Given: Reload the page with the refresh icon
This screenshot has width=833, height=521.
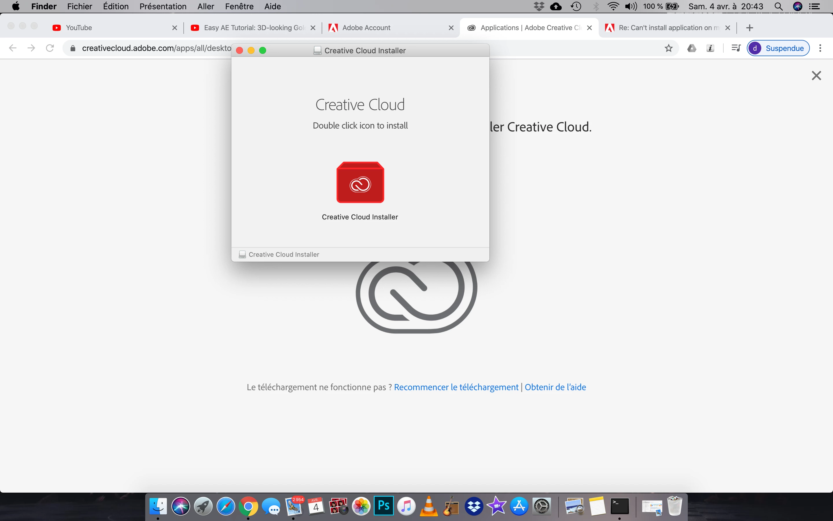Looking at the screenshot, I should [50, 48].
